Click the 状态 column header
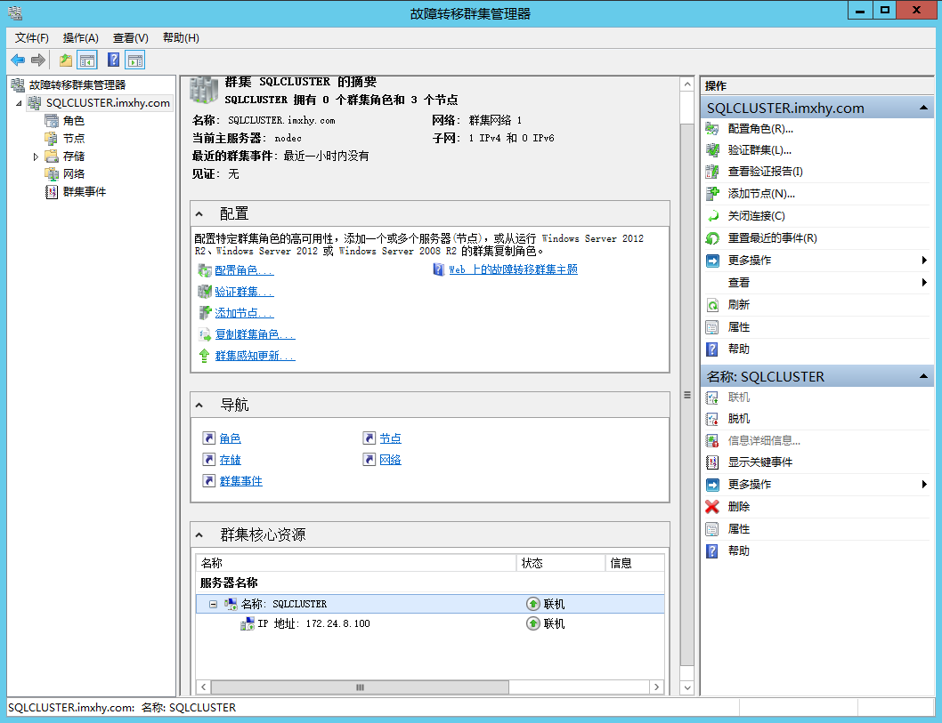This screenshot has height=723, width=942. click(561, 563)
